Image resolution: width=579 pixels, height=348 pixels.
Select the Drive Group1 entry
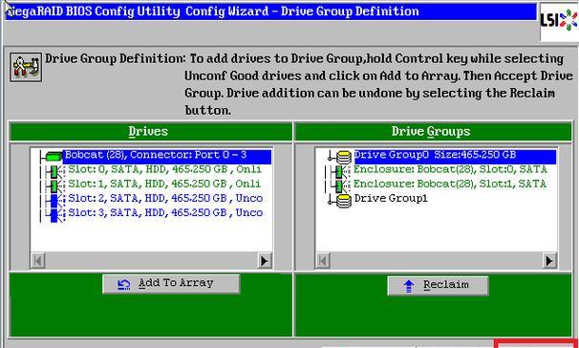point(391,199)
